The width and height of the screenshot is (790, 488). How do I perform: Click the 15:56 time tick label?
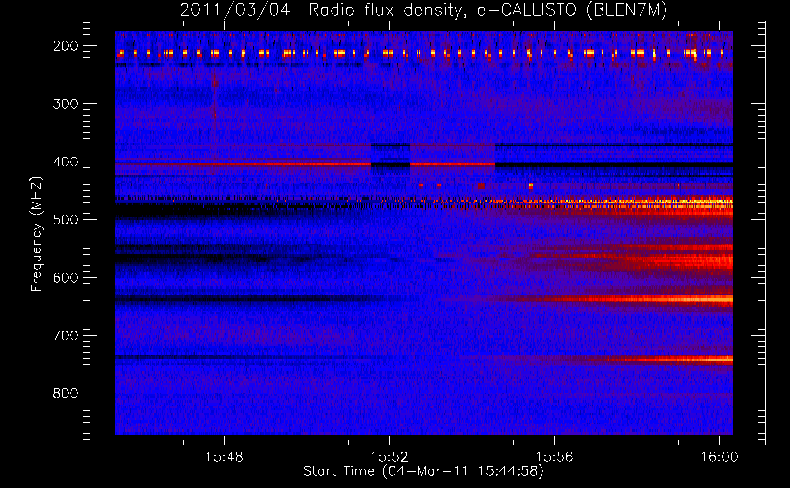[554, 457]
